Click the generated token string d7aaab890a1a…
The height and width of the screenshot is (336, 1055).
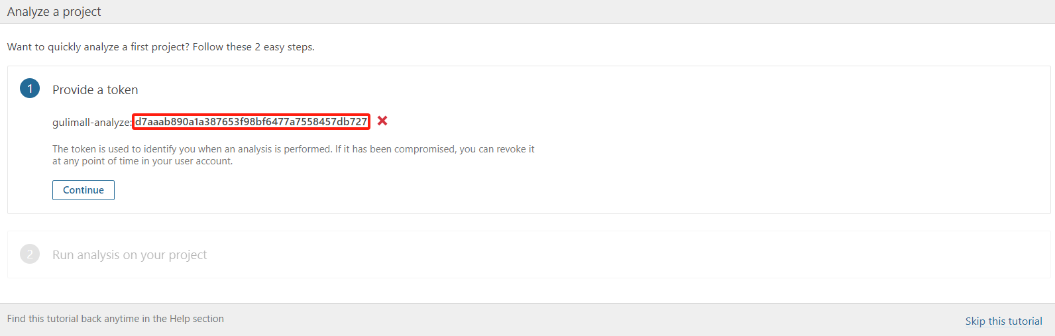(x=251, y=121)
